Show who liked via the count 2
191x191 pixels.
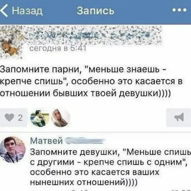pyautogui.click(x=20, y=118)
